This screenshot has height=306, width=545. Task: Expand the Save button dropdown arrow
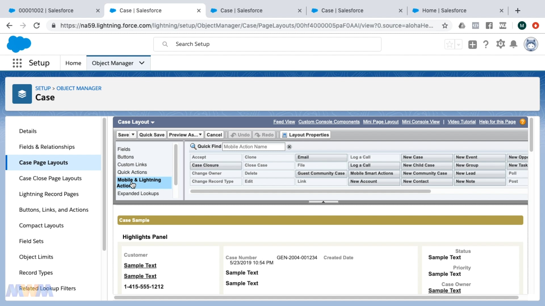click(x=133, y=135)
